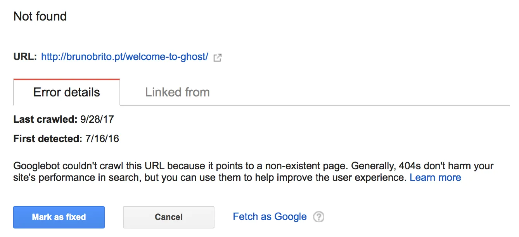
Task: Open the Fetch as Google link
Action: click(270, 216)
